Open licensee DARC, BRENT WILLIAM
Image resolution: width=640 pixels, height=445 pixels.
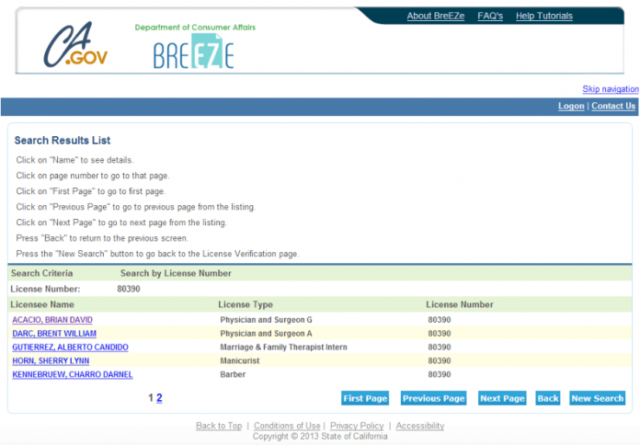53,334
